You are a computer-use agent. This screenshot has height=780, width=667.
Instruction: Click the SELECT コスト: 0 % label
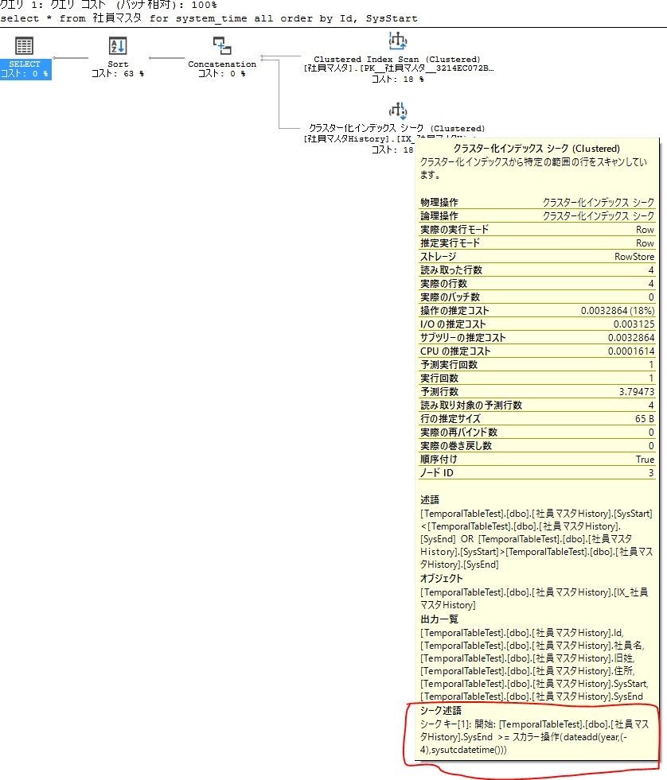25,69
